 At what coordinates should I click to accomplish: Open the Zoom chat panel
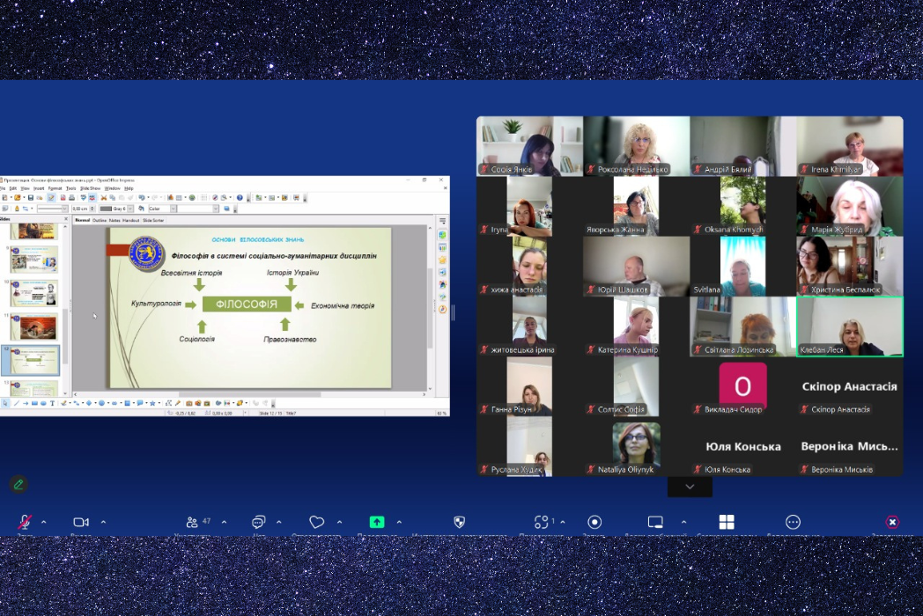tap(258, 522)
